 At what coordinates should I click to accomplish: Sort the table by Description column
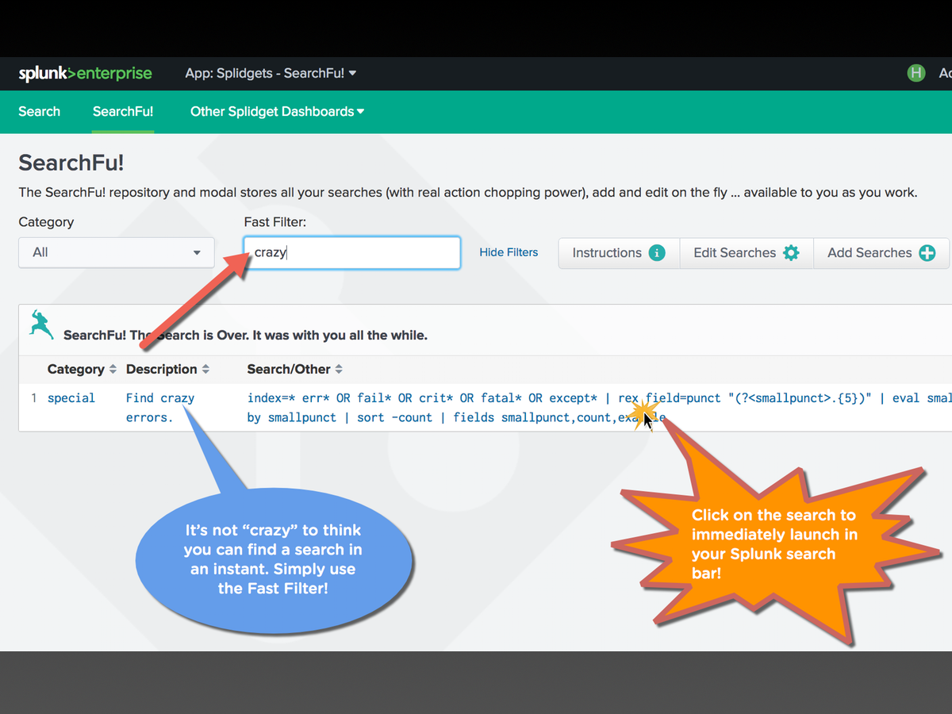[x=168, y=370]
